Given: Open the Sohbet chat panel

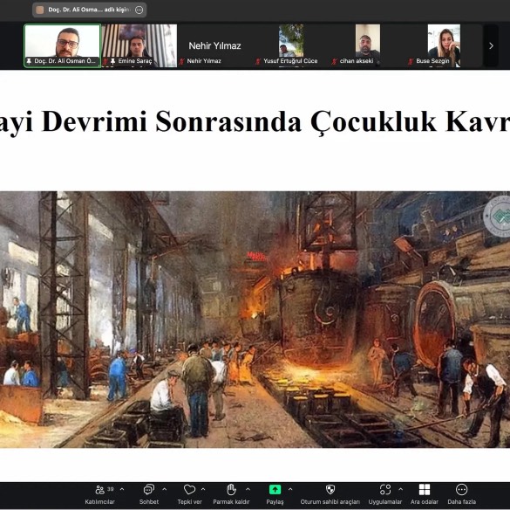Looking at the screenshot, I should tap(149, 494).
